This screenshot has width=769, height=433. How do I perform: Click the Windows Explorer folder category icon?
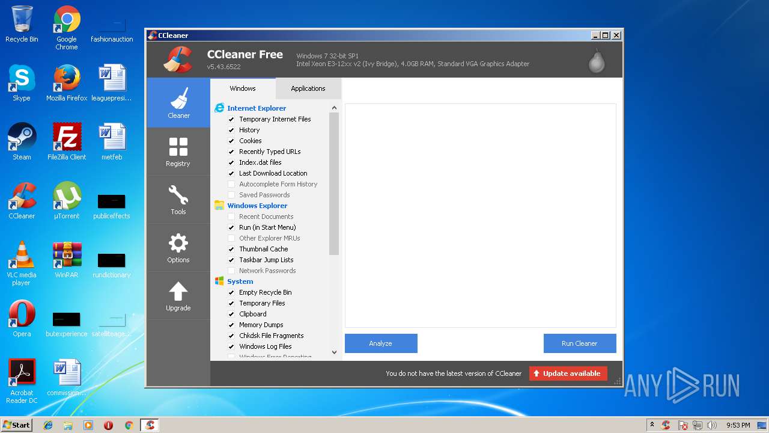[219, 206]
